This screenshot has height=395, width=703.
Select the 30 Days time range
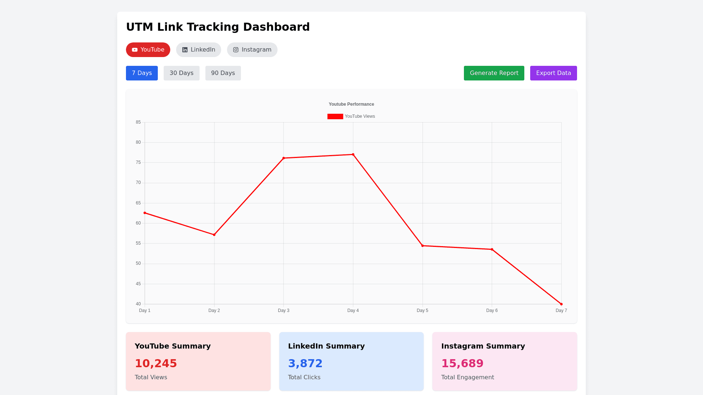[x=181, y=73]
